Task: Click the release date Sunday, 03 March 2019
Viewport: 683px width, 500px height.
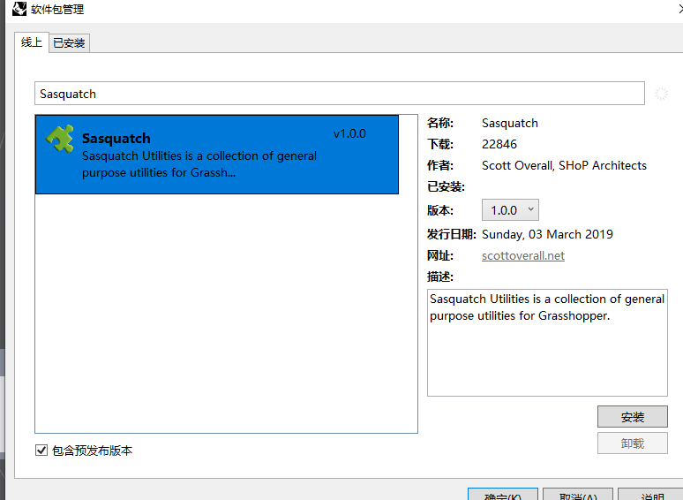Action: click(547, 234)
